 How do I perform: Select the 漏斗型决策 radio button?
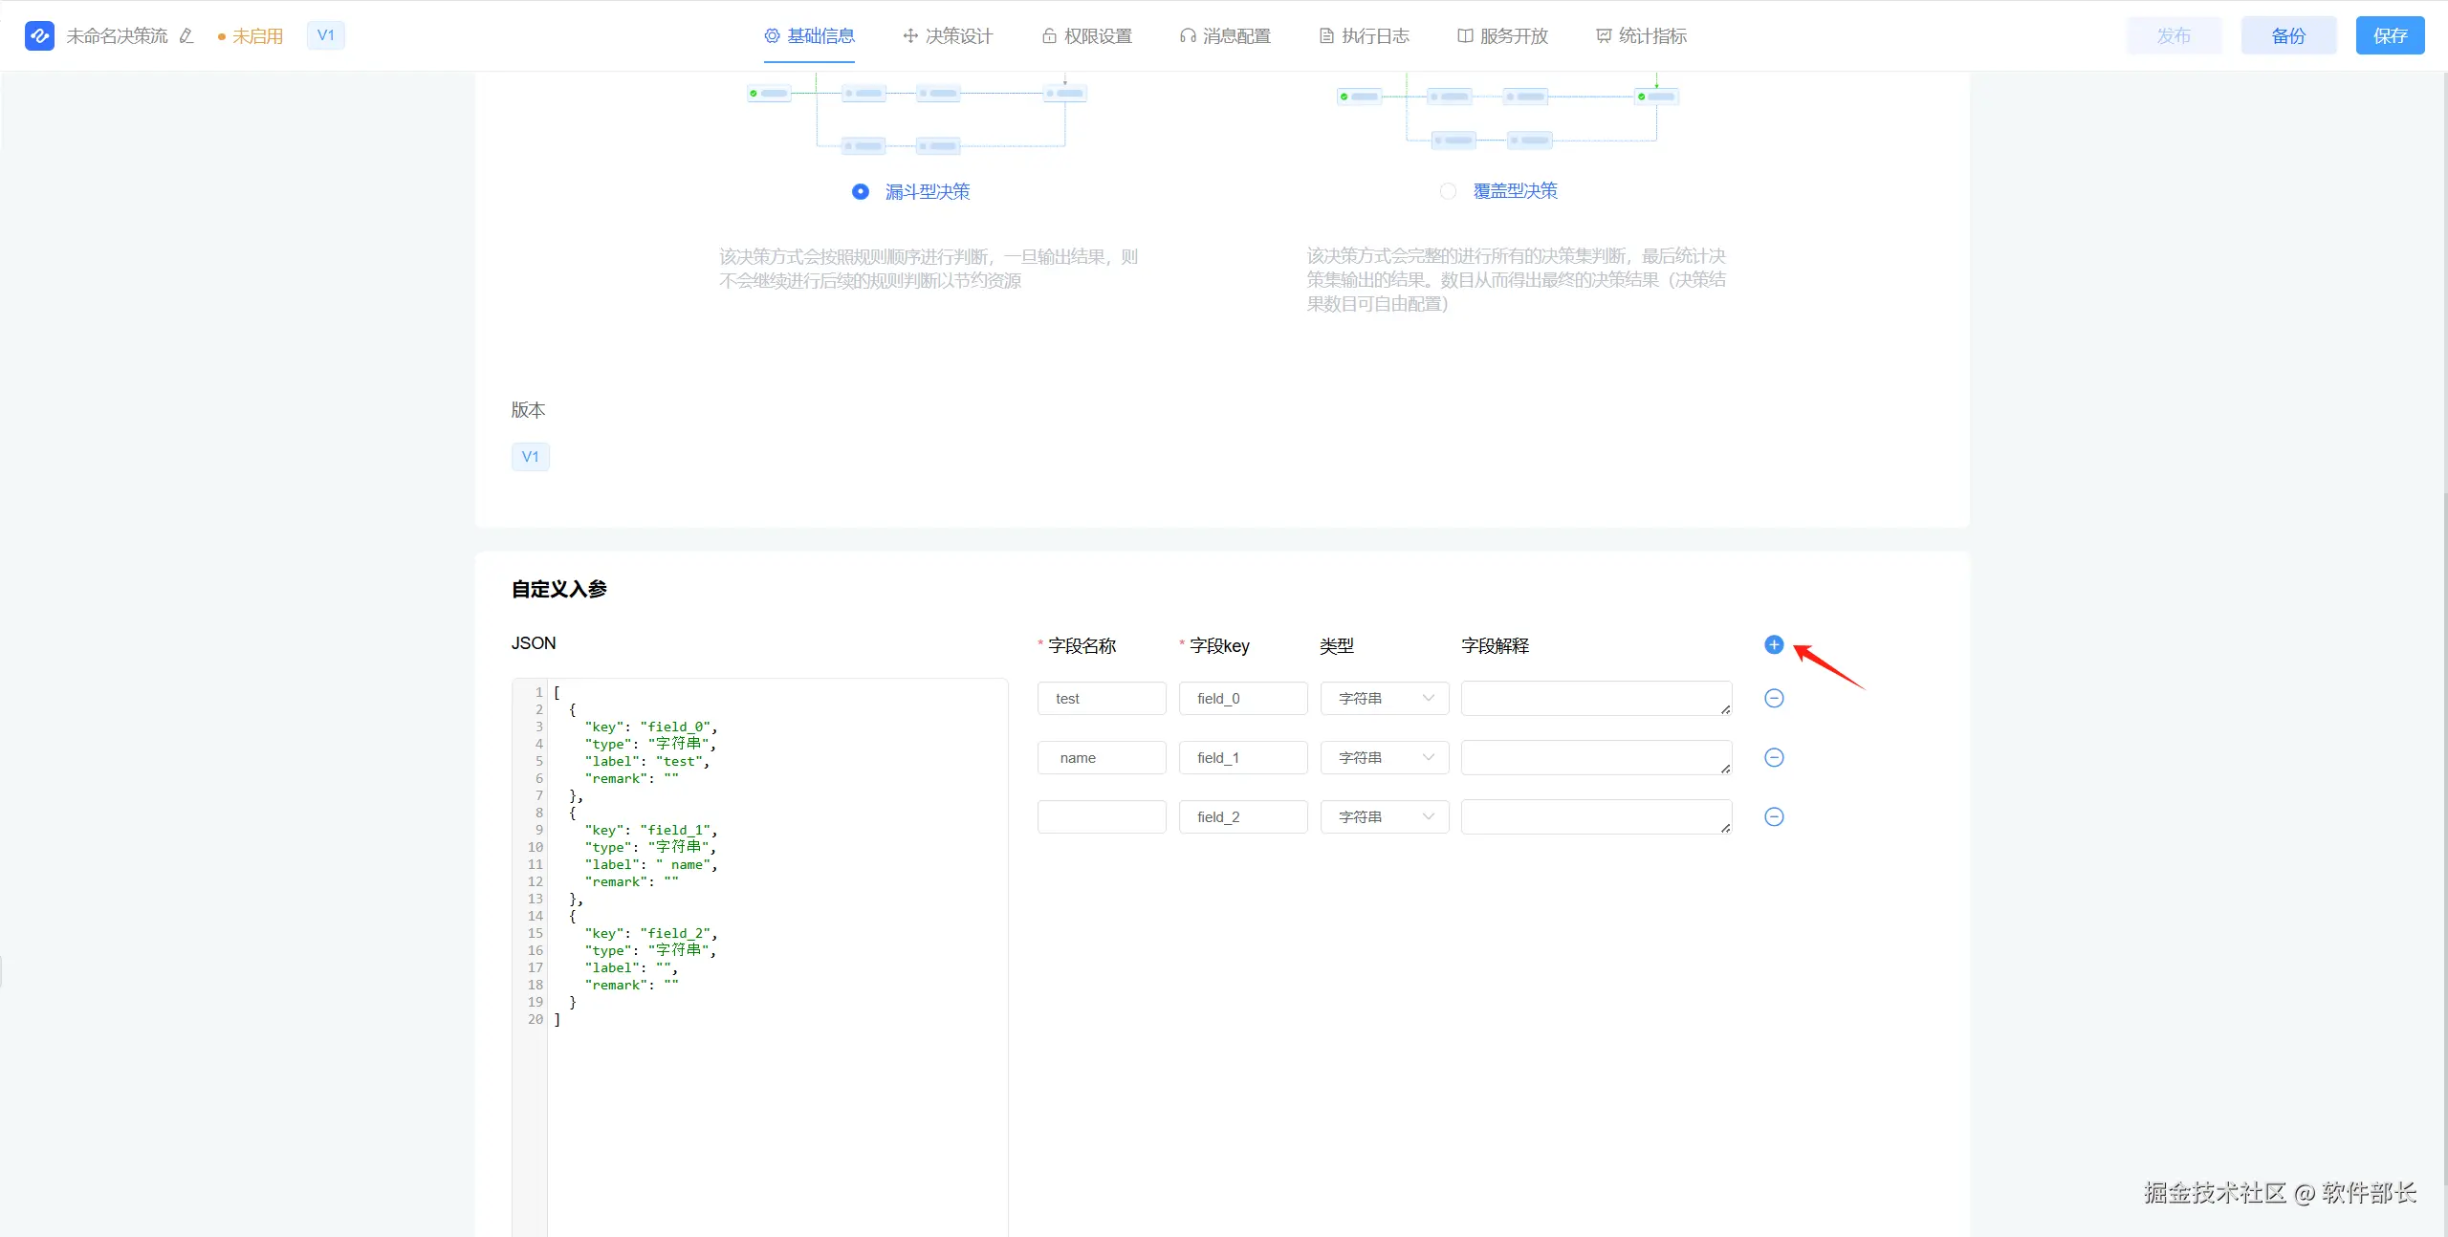[x=860, y=192]
